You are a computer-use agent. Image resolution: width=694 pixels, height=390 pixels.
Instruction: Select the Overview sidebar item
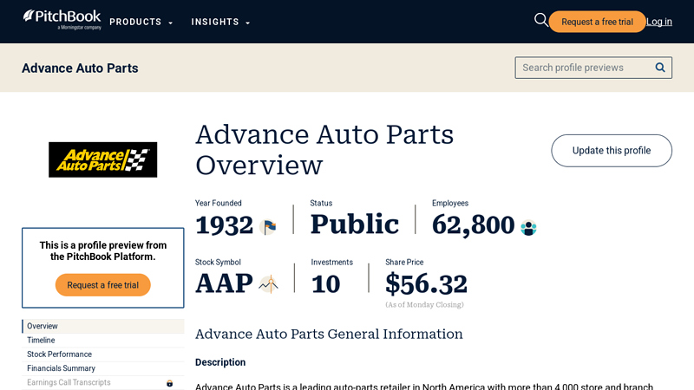pyautogui.click(x=102, y=326)
